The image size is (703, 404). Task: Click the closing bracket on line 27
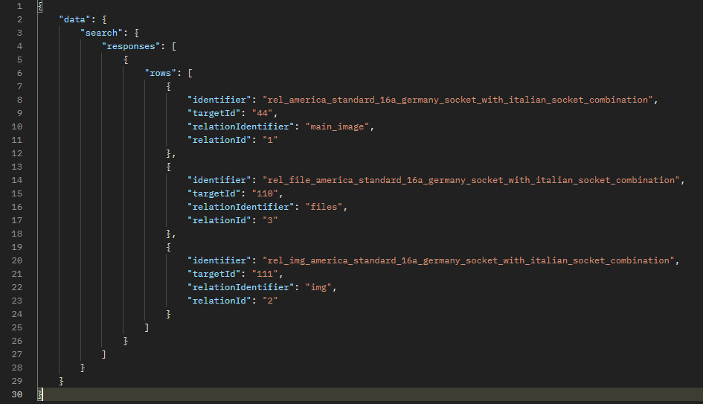pyautogui.click(x=104, y=354)
